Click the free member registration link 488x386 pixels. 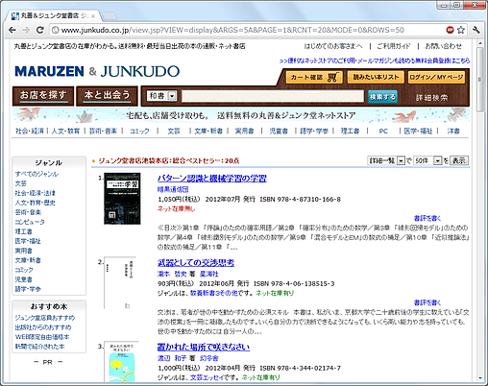[375, 60]
